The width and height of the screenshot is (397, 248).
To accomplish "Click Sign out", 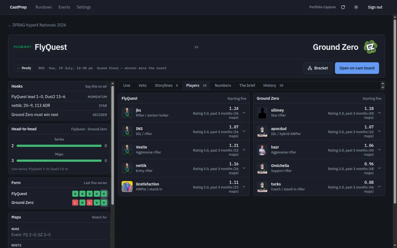I will pos(375,7).
